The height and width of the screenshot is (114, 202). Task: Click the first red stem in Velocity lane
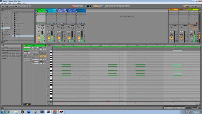pos(62,104)
